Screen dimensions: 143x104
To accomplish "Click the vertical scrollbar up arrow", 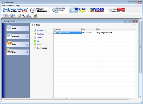I will click(x=140, y=20).
